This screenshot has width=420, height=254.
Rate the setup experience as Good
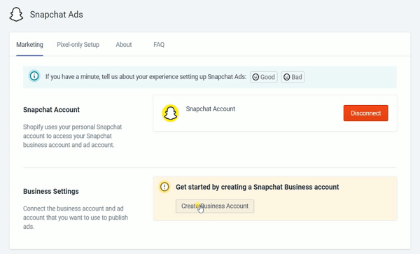264,77
